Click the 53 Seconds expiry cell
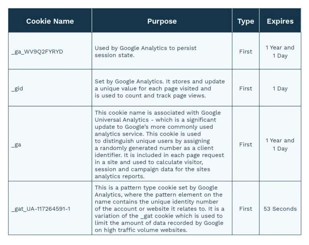309x245 pixels. coord(280,209)
